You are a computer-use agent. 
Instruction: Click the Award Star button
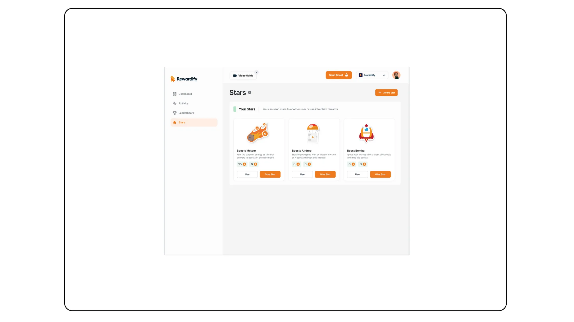point(386,93)
